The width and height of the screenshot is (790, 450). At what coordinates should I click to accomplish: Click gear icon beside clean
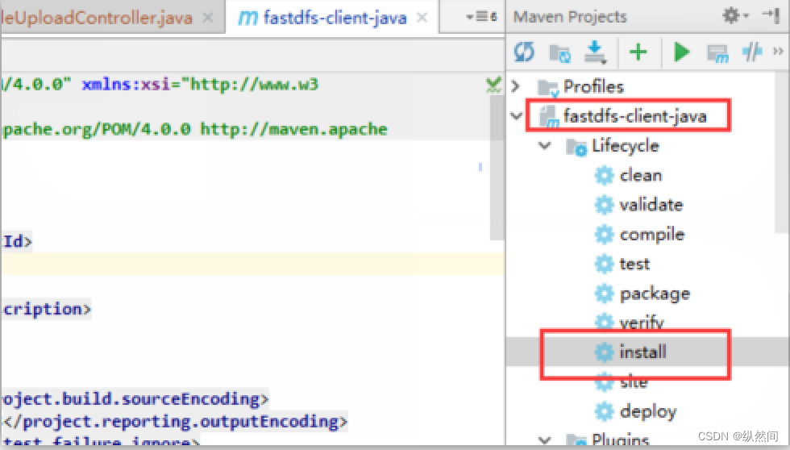(x=604, y=175)
